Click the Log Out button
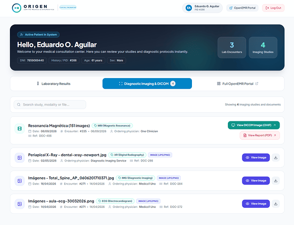The height and width of the screenshot is (225, 294). pyautogui.click(x=273, y=8)
